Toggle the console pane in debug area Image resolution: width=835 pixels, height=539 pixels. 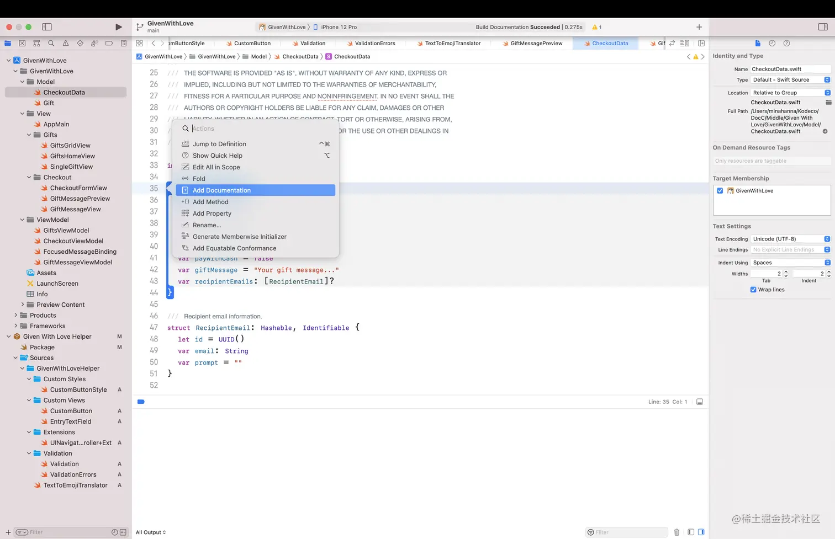(701, 532)
